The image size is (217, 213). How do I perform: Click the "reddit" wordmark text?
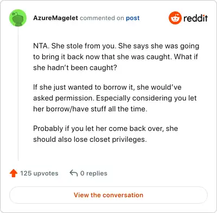tap(195, 18)
